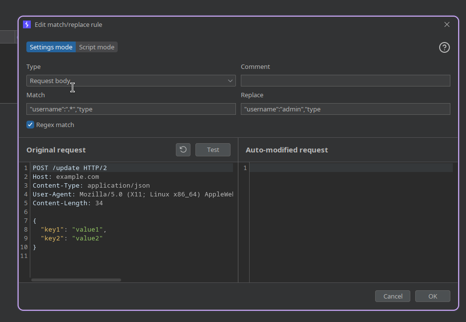Click into the Match pattern field
Image resolution: width=466 pixels, height=322 pixels.
tap(131, 109)
